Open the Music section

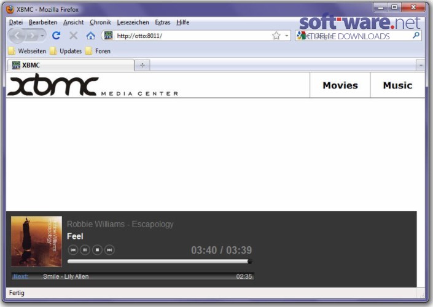[397, 85]
